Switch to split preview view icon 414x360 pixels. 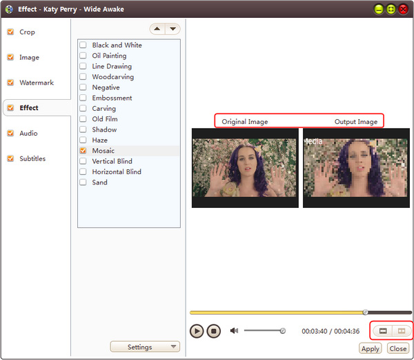click(x=401, y=331)
